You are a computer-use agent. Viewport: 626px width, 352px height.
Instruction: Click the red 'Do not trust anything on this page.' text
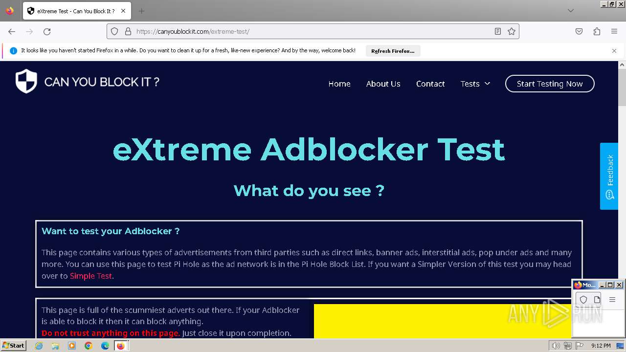click(x=111, y=333)
